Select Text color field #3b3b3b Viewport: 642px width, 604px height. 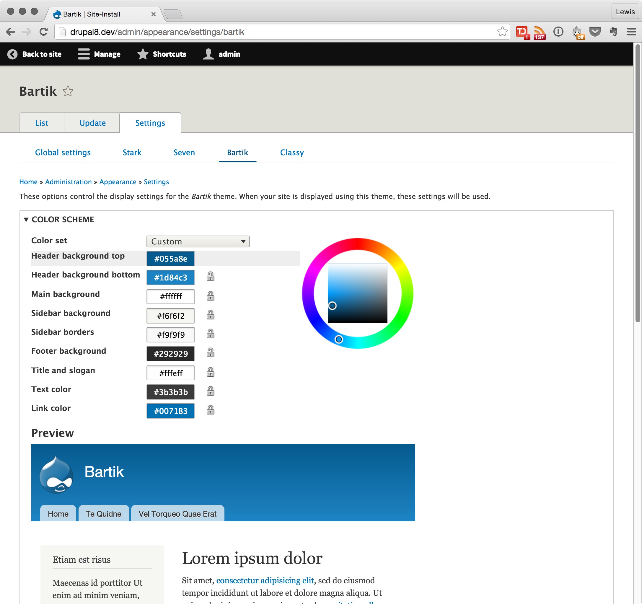tap(170, 392)
